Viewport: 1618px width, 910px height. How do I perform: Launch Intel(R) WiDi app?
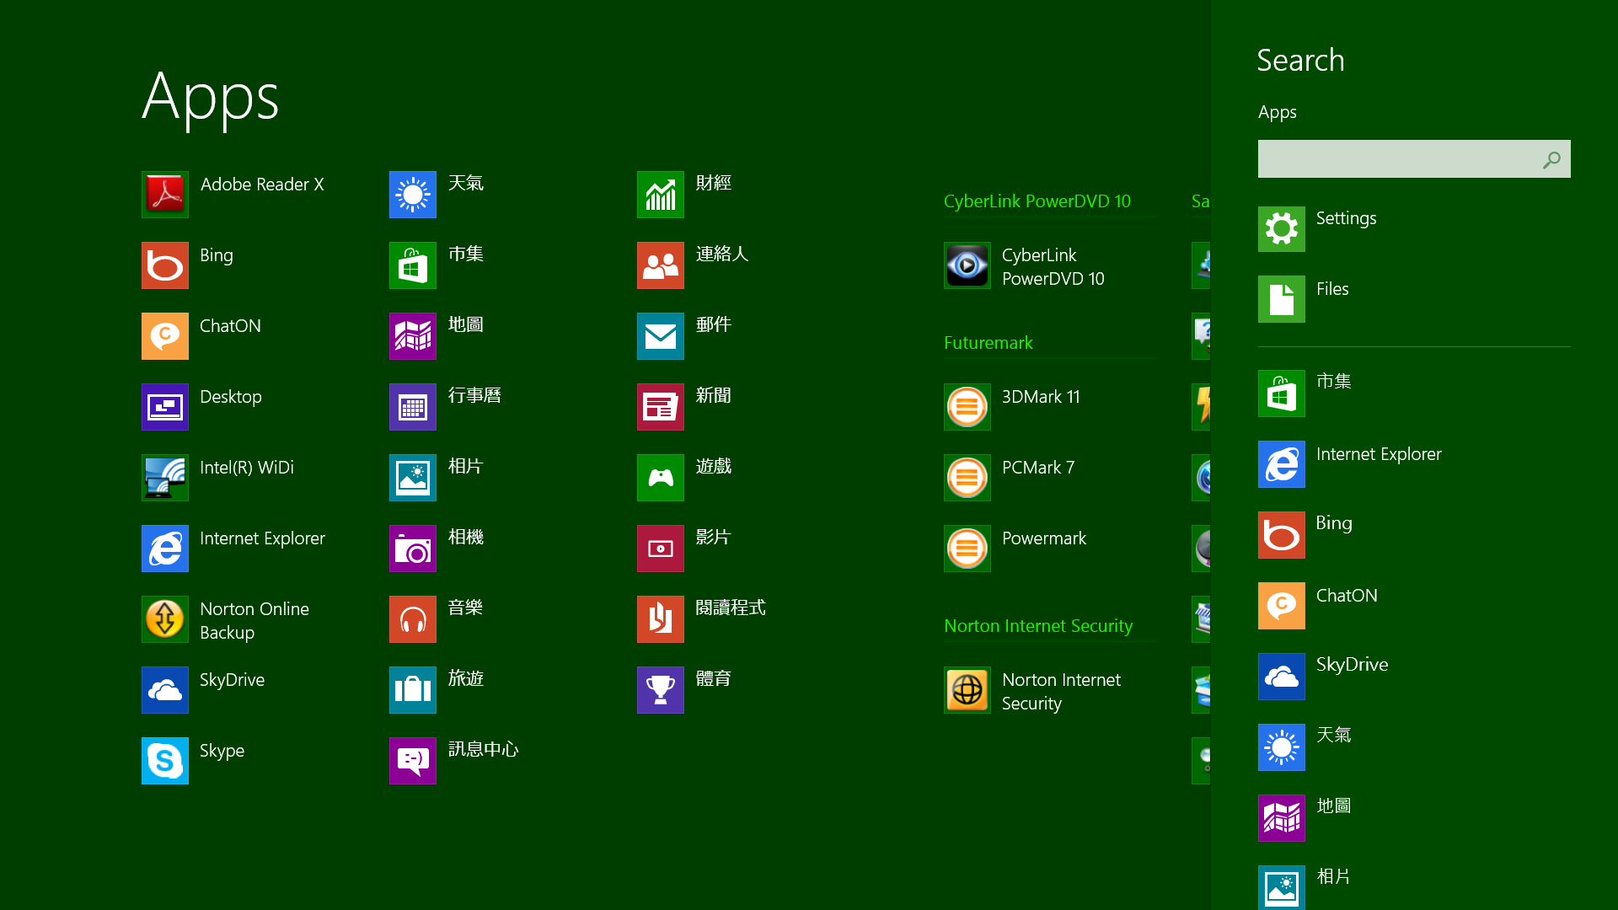164,478
